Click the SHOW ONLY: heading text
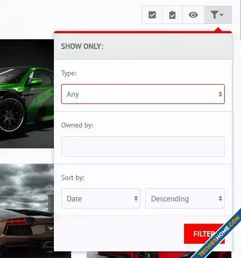 click(x=82, y=46)
